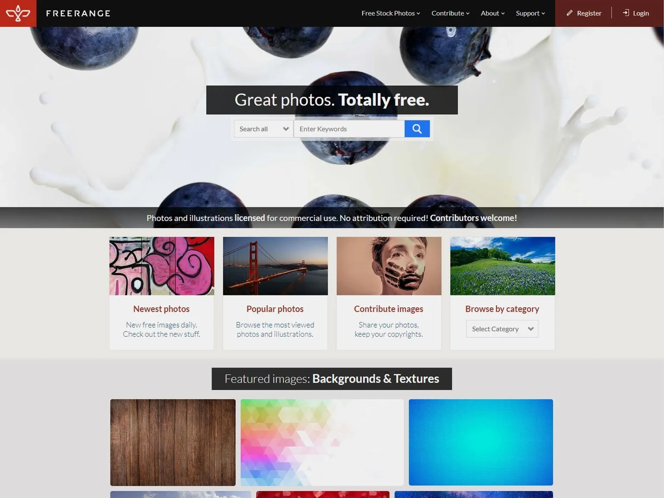The width and height of the screenshot is (664, 498).
Task: Go to Contribute images
Action: click(388, 309)
